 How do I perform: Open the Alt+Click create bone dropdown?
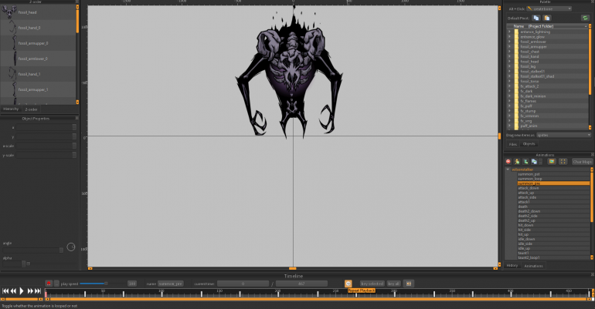[550, 8]
